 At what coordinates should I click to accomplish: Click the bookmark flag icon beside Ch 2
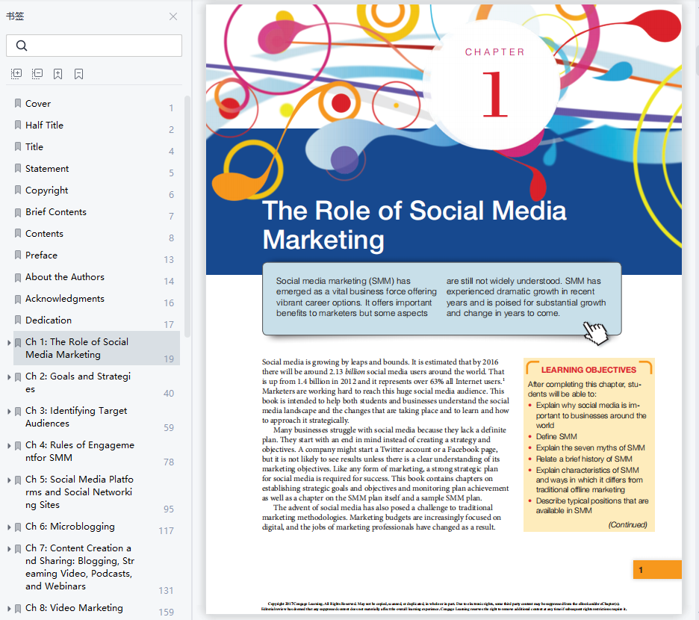coord(18,377)
